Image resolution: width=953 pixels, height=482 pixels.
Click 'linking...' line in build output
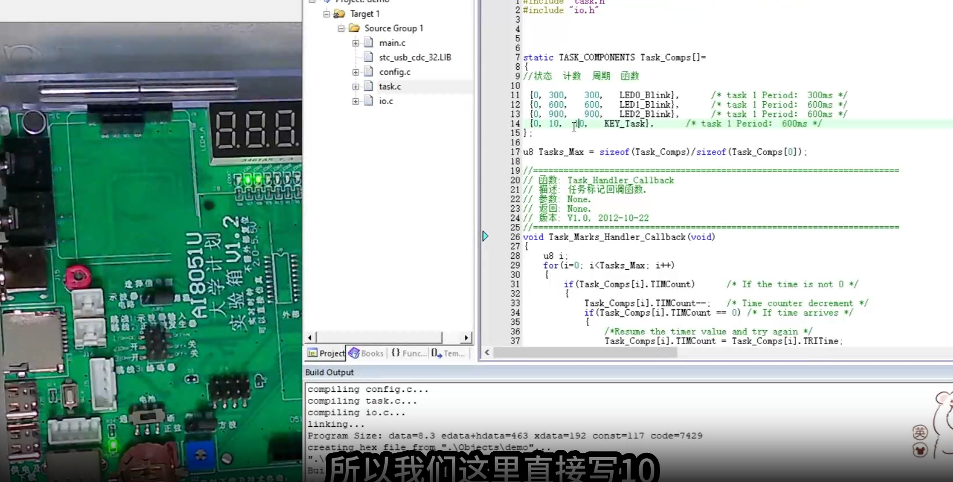(336, 424)
